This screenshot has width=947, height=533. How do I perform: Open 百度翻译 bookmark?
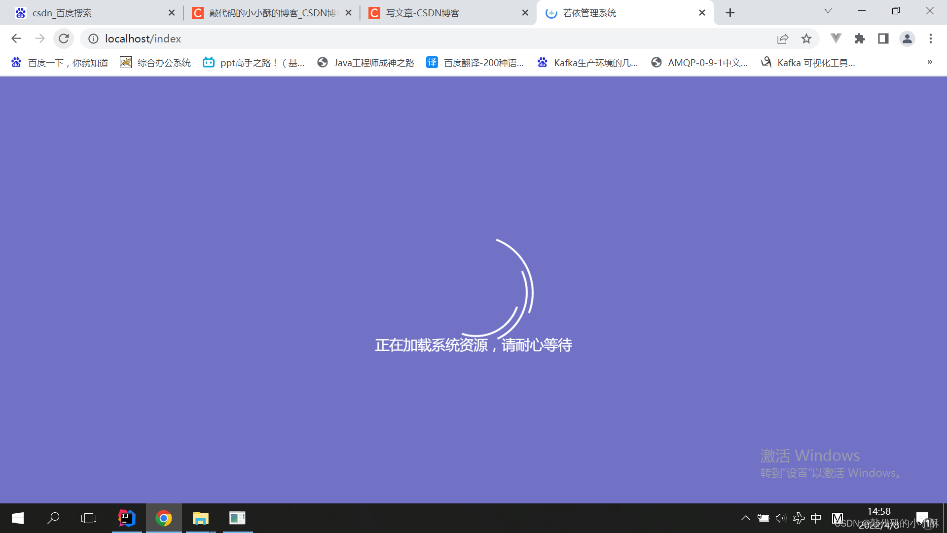pos(475,63)
